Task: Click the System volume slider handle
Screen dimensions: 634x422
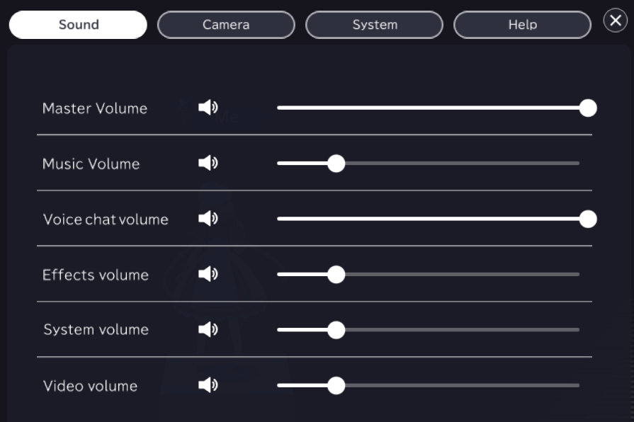Action: click(x=336, y=330)
